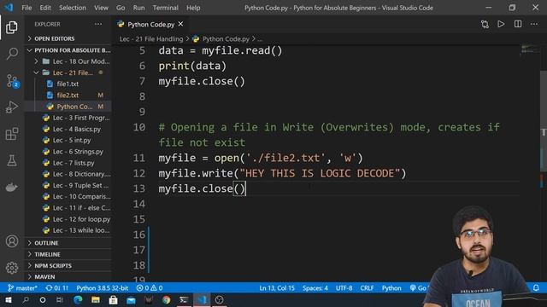Viewport: 547px width, 307px height.
Task: Open Google Chrome from taskbar
Action: click(x=166, y=299)
